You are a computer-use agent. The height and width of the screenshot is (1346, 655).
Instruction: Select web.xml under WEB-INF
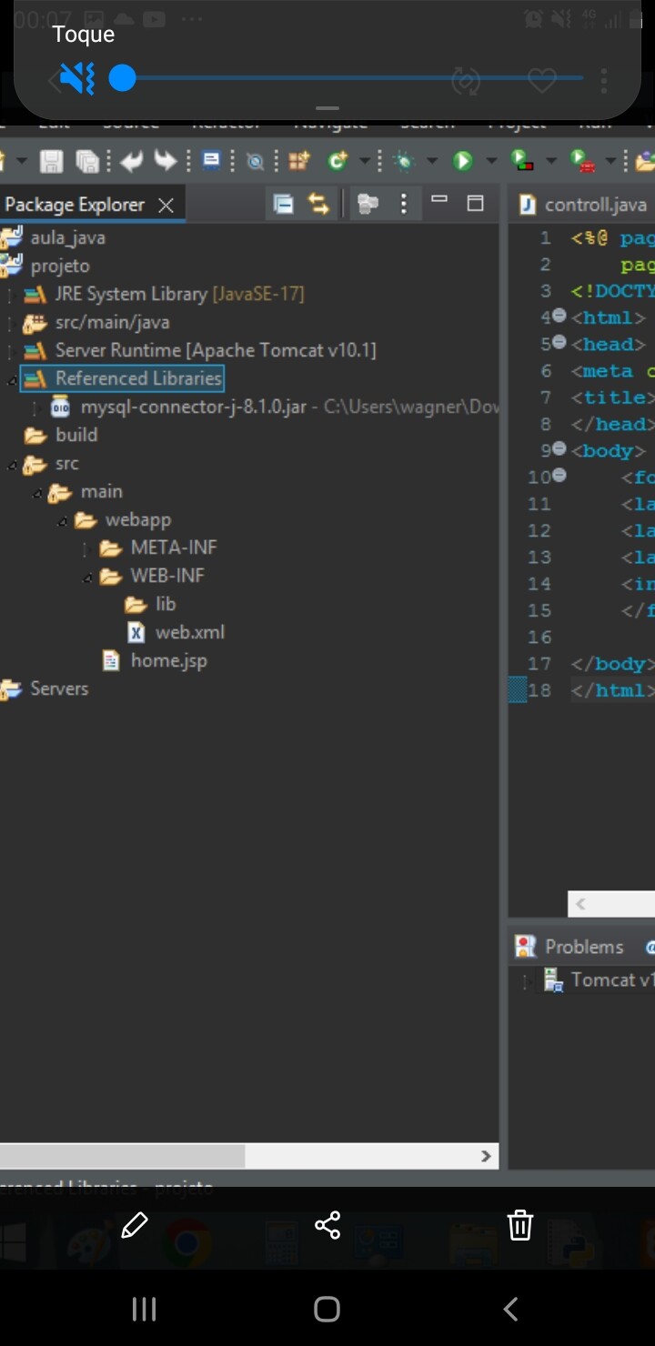pos(189,632)
